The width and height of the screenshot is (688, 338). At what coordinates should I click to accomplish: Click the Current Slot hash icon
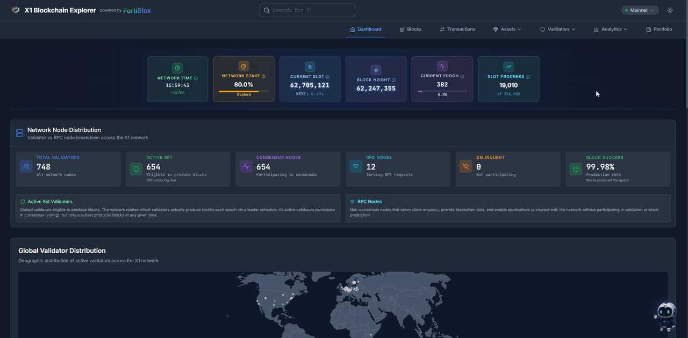pyautogui.click(x=310, y=67)
